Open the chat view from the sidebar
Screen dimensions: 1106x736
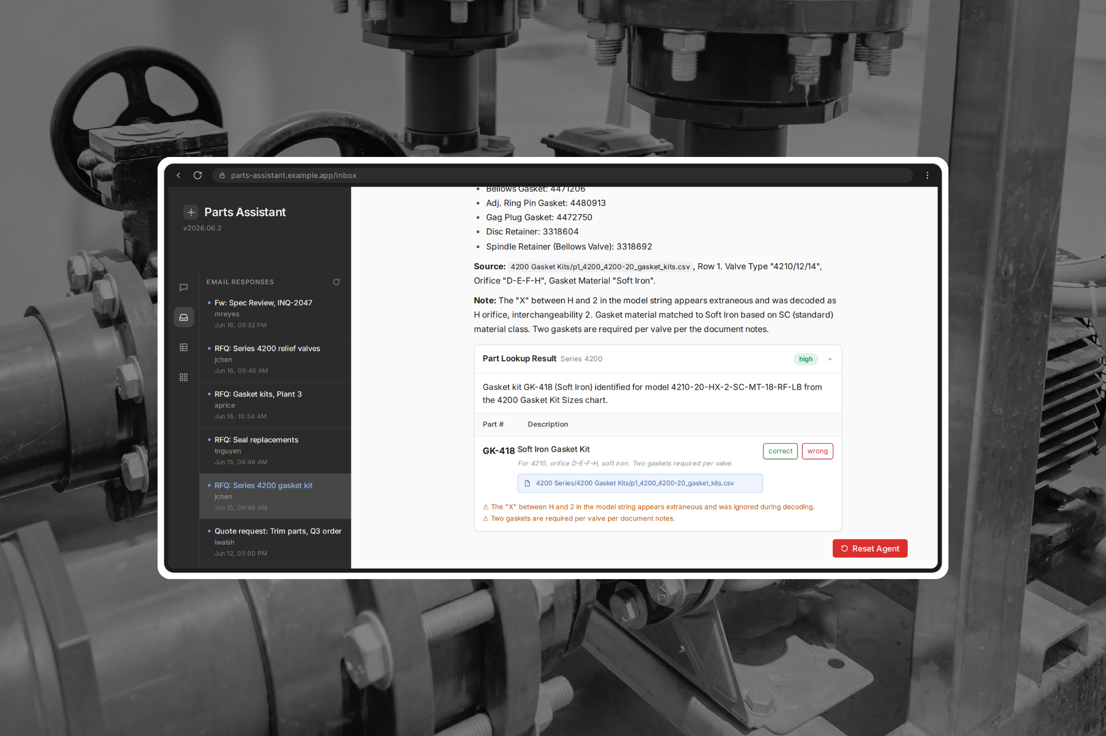click(184, 287)
